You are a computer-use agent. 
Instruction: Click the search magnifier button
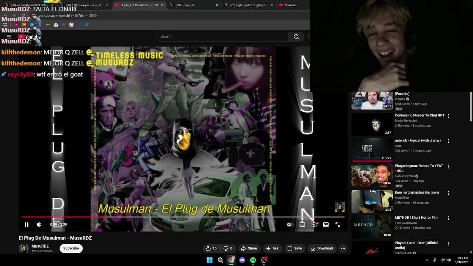[296, 37]
